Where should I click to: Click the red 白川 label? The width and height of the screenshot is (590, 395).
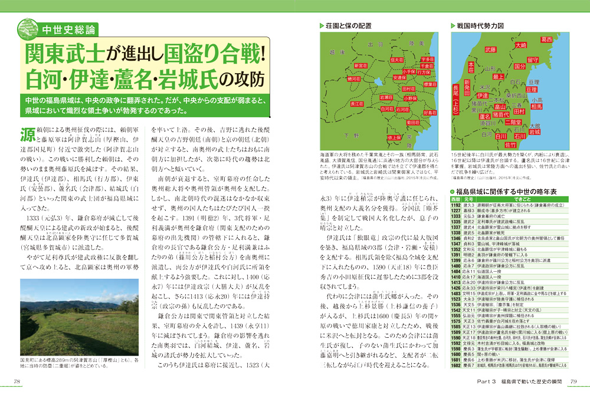pyautogui.click(x=501, y=136)
